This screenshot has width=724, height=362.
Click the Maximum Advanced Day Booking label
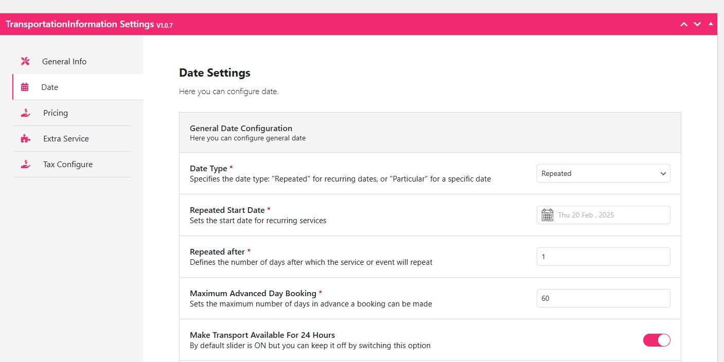[x=253, y=293]
